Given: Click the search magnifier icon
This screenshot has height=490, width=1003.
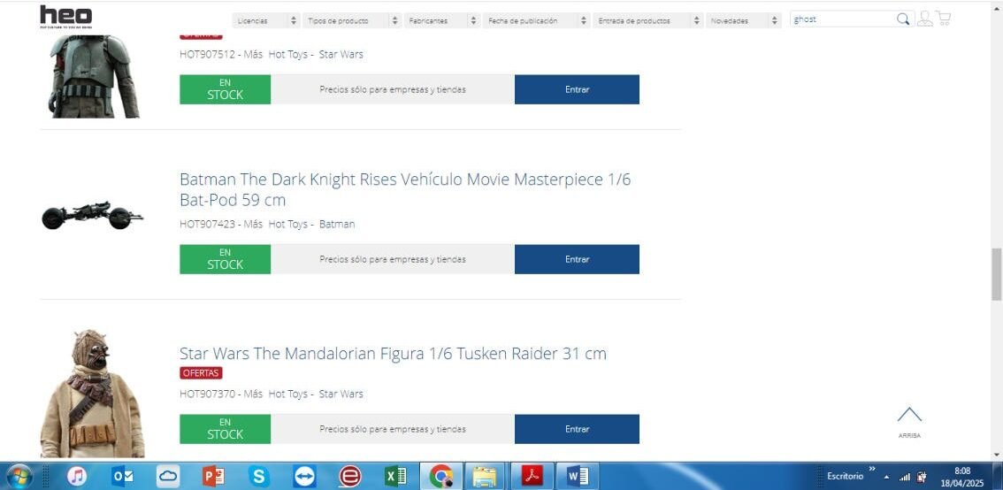Looking at the screenshot, I should coord(903,19).
